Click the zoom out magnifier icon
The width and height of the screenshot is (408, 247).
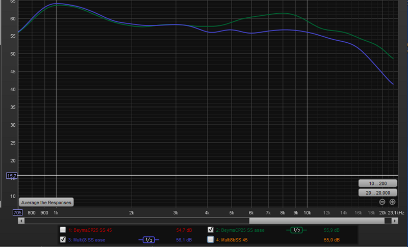(x=382, y=202)
